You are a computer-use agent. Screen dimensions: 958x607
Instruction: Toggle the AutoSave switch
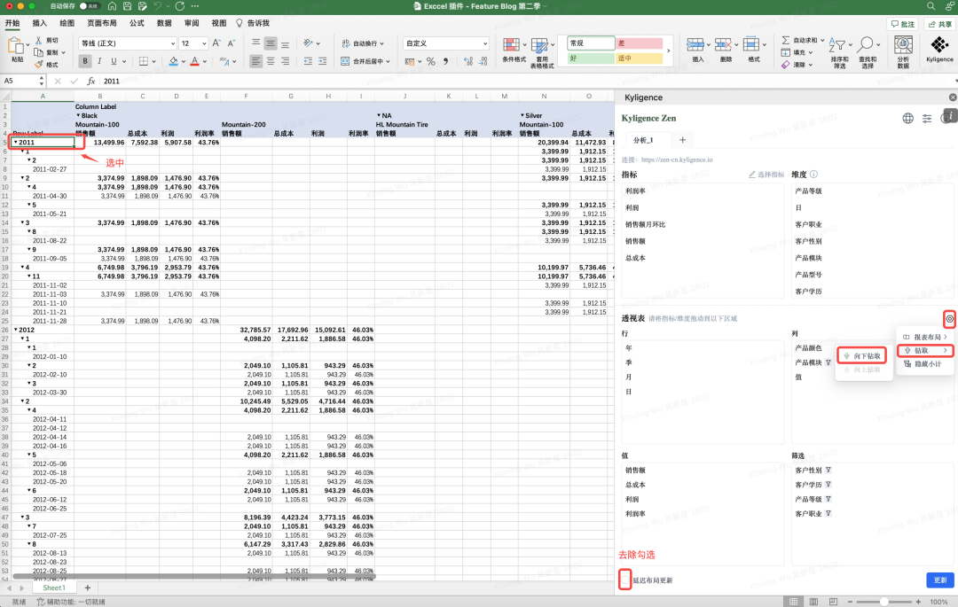tap(90, 6)
